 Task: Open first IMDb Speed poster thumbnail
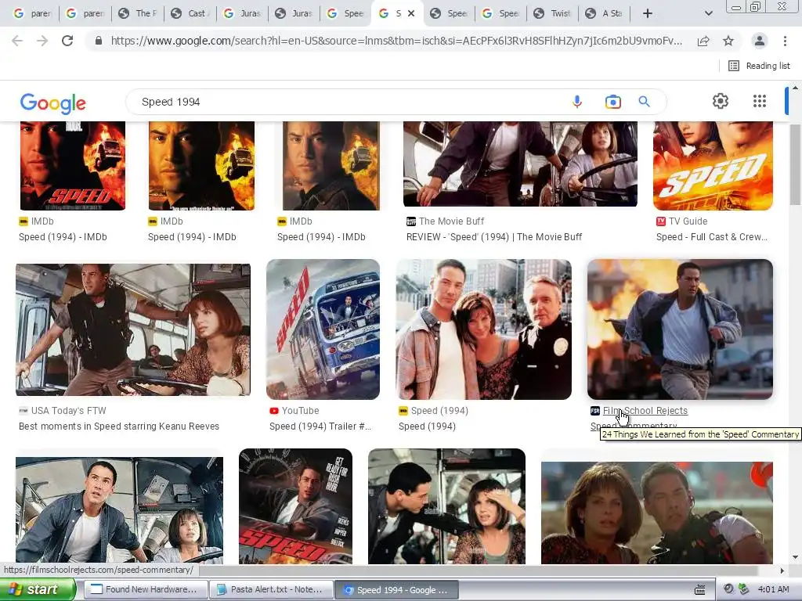coord(73,166)
